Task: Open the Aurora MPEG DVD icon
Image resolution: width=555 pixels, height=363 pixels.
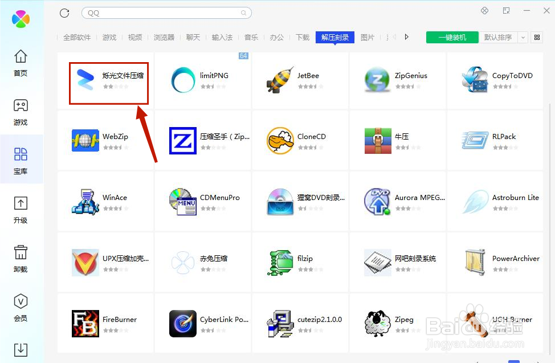Action: click(377, 202)
